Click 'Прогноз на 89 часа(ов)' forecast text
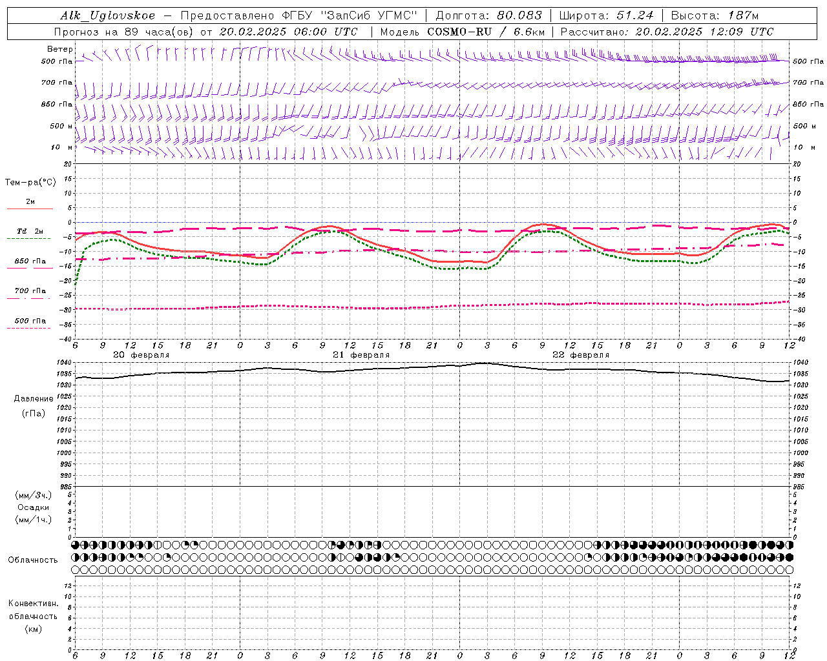This screenshot has height=661, width=827. (x=123, y=32)
